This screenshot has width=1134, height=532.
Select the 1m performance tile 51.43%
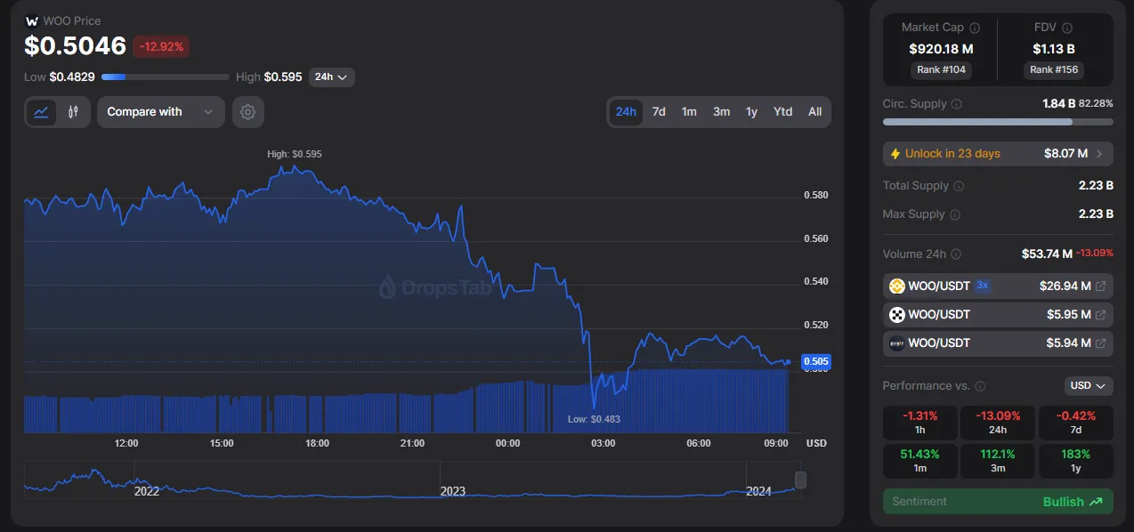[x=920, y=460]
